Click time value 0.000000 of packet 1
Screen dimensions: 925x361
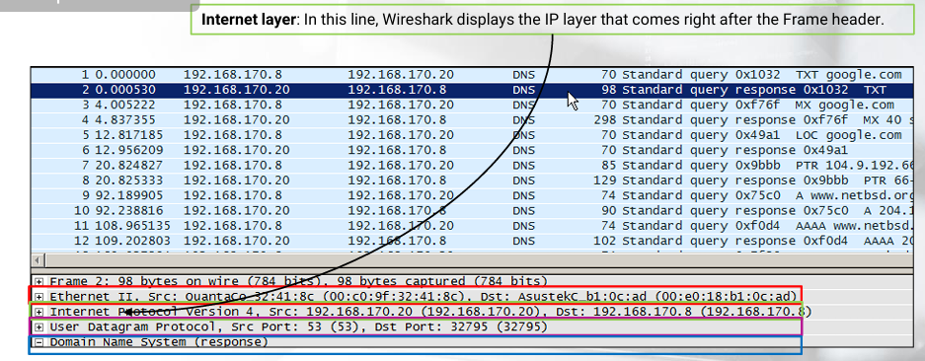(x=125, y=75)
